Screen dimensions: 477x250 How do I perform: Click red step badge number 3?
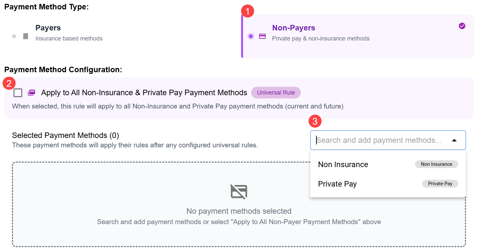pyautogui.click(x=315, y=121)
